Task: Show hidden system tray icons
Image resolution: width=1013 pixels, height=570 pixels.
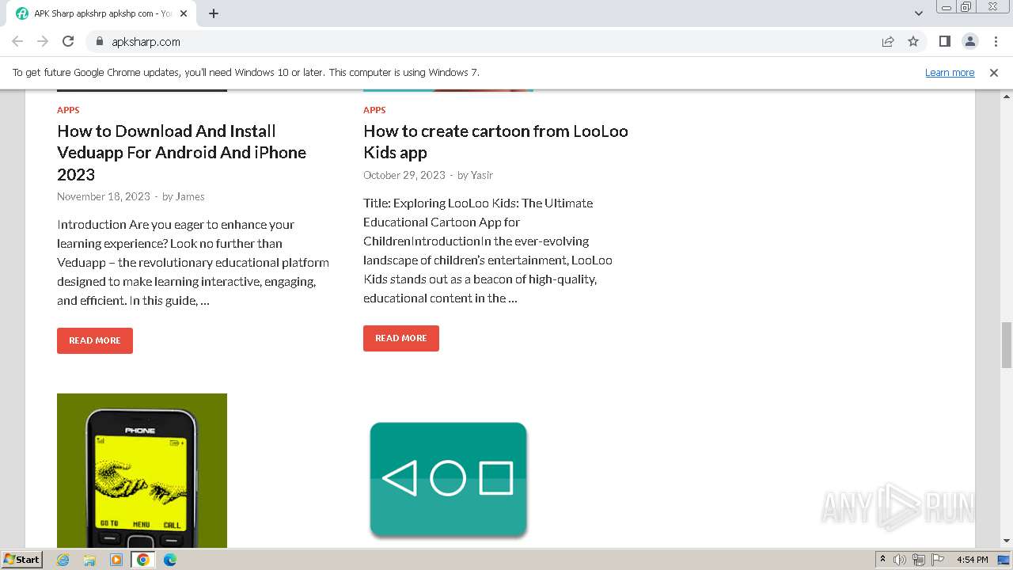Action: [882, 560]
